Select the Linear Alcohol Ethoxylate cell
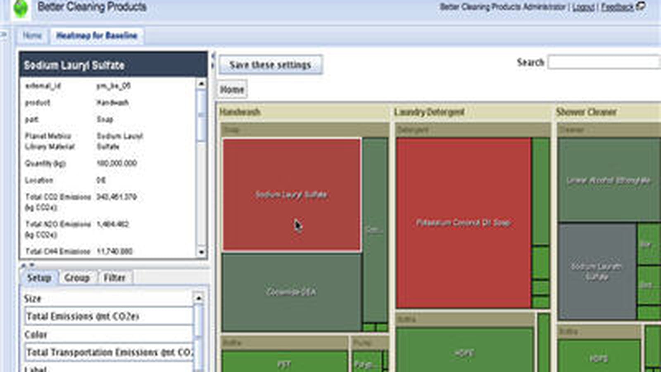The width and height of the screenshot is (661, 372). coord(609,180)
